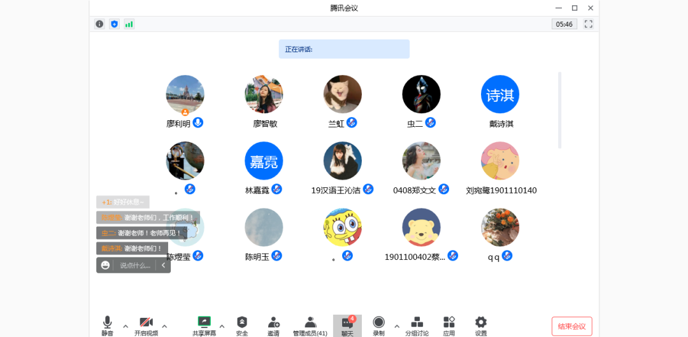
Task: Mute the microphone with 静音
Action: coord(107,325)
